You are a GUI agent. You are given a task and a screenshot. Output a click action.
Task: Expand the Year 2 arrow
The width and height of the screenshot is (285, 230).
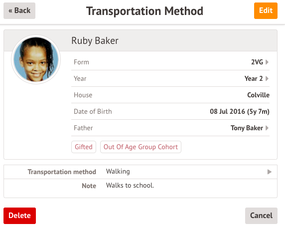[267, 79]
